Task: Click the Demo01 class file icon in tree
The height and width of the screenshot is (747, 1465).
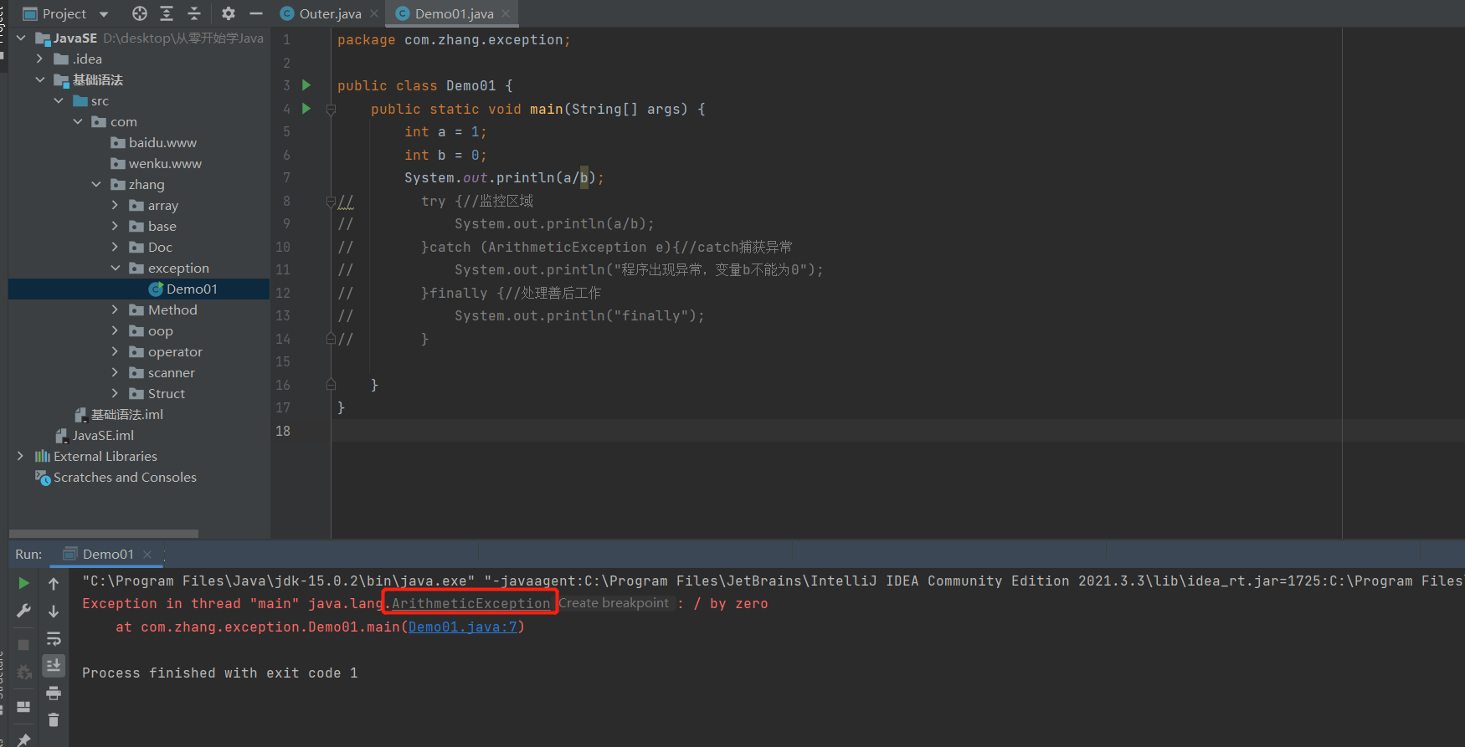Action: coord(156,289)
